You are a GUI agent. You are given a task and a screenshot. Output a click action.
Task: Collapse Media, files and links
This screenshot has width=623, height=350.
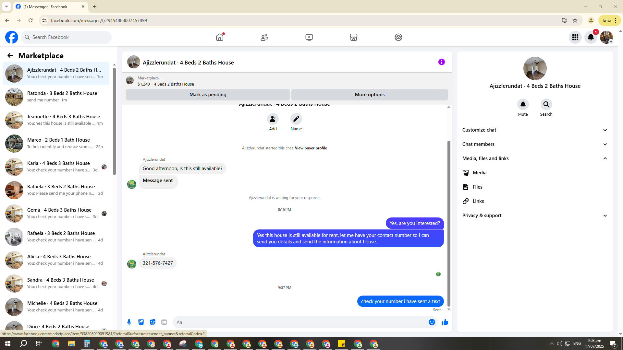coord(535,158)
